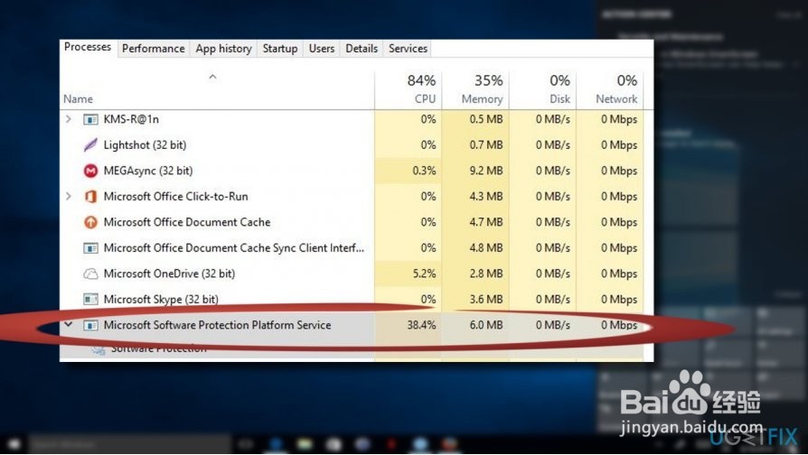Select Microsoft Office Click-to-Run row
The width and height of the screenshot is (808, 455).
[352, 196]
